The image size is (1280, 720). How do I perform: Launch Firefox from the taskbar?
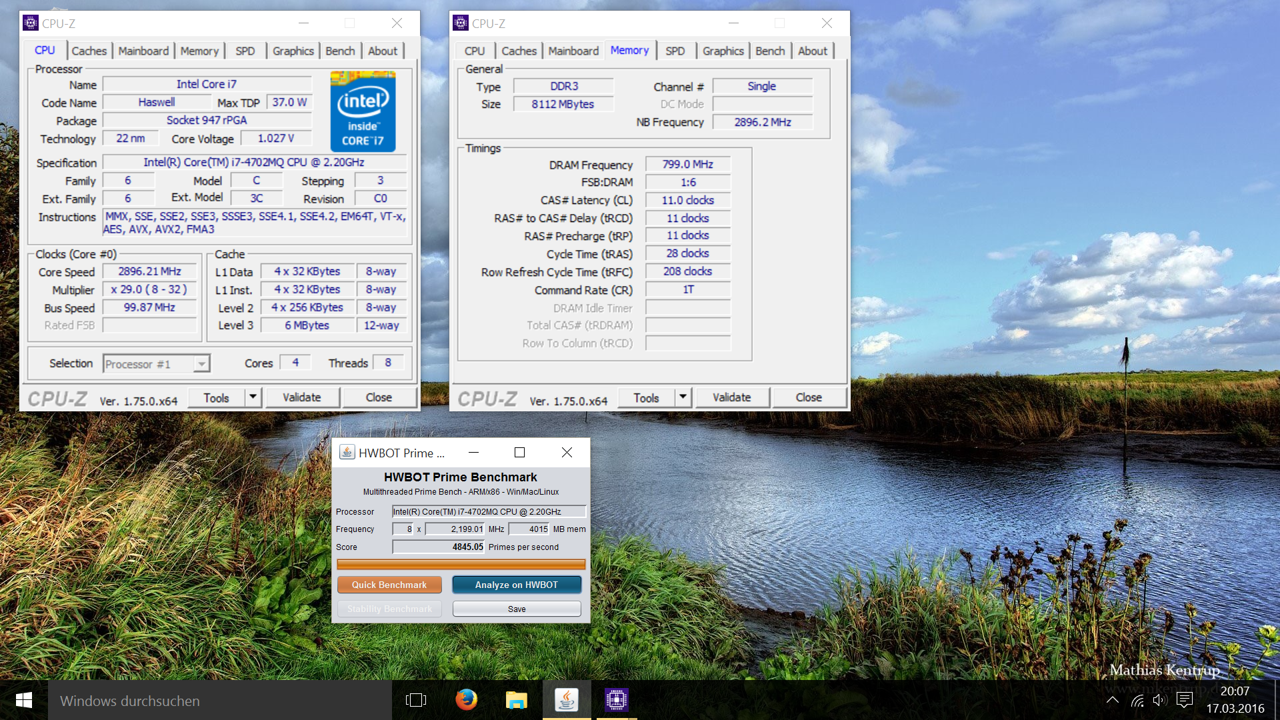tap(466, 700)
